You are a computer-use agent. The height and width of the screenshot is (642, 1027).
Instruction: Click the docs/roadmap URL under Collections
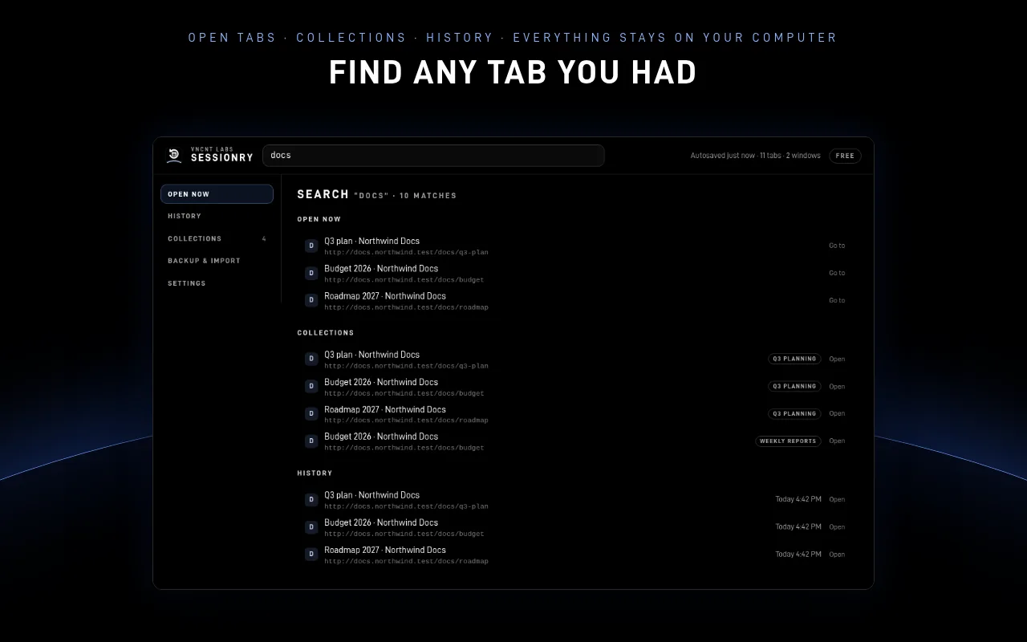click(x=406, y=421)
